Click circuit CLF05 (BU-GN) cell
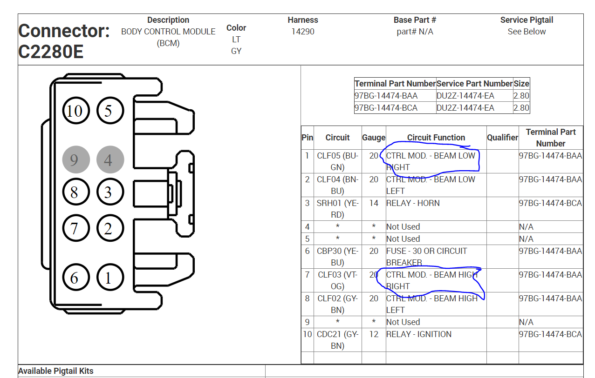 pyautogui.click(x=337, y=161)
